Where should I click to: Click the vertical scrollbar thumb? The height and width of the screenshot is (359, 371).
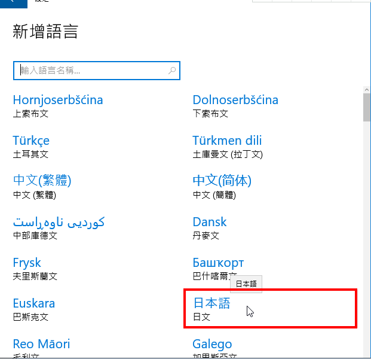pos(367,108)
